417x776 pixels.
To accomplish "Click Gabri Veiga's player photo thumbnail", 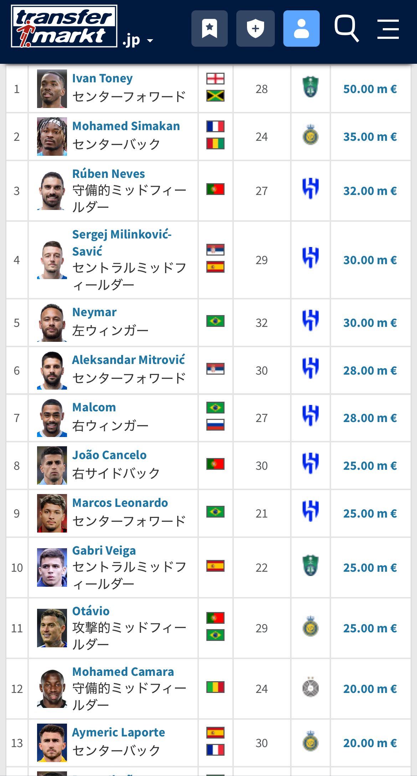I will 52,567.
